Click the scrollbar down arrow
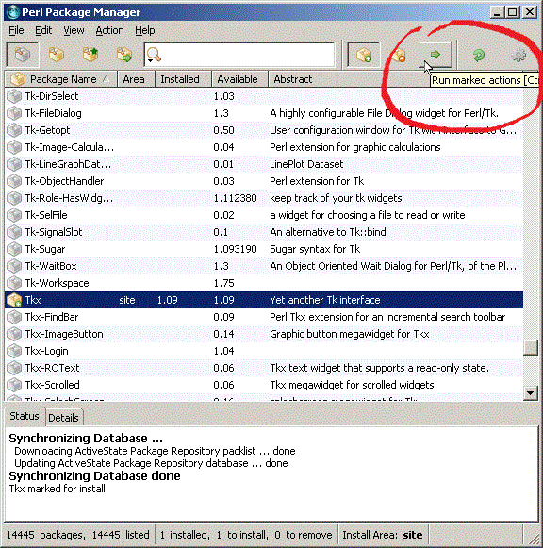The width and height of the screenshot is (543, 548). point(531,392)
